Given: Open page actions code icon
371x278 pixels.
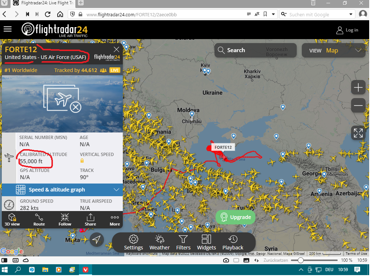Looking at the screenshot, I should click(257, 261).
